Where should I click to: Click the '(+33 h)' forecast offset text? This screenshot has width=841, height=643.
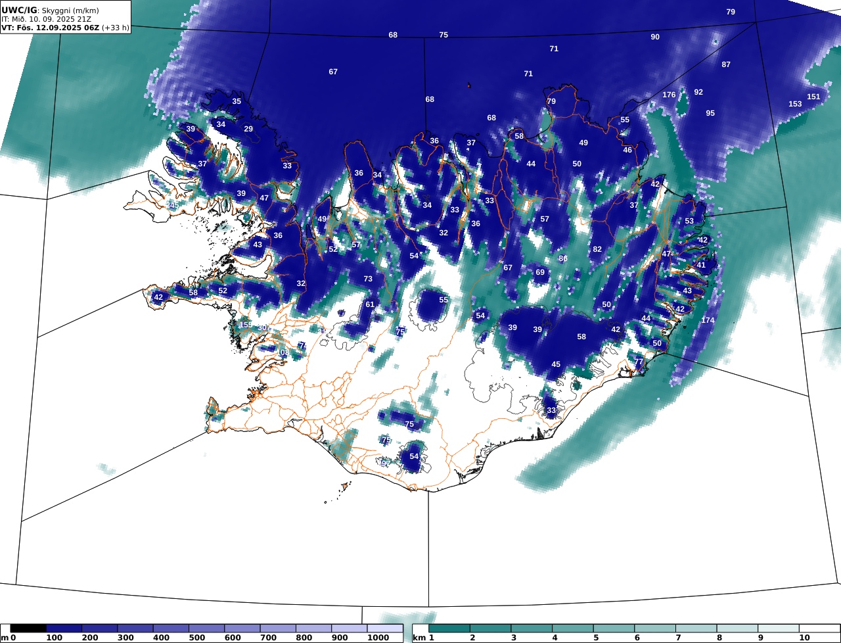pyautogui.click(x=116, y=28)
